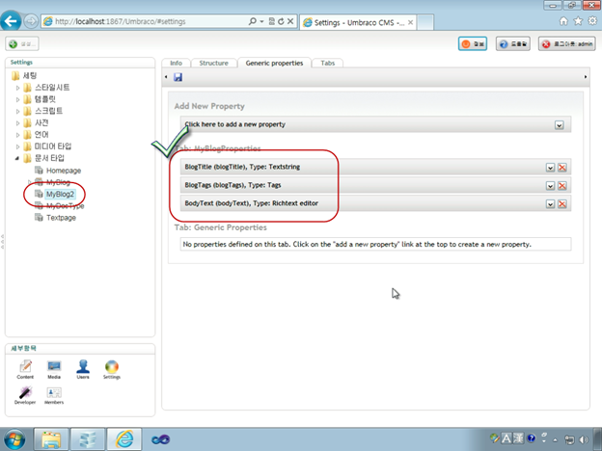The width and height of the screenshot is (602, 451).
Task: Click the 사전 folder in tree
Action: [x=41, y=123]
